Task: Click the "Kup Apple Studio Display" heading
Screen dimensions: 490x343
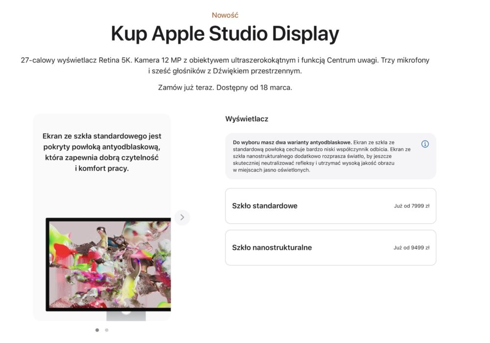Action: click(225, 34)
